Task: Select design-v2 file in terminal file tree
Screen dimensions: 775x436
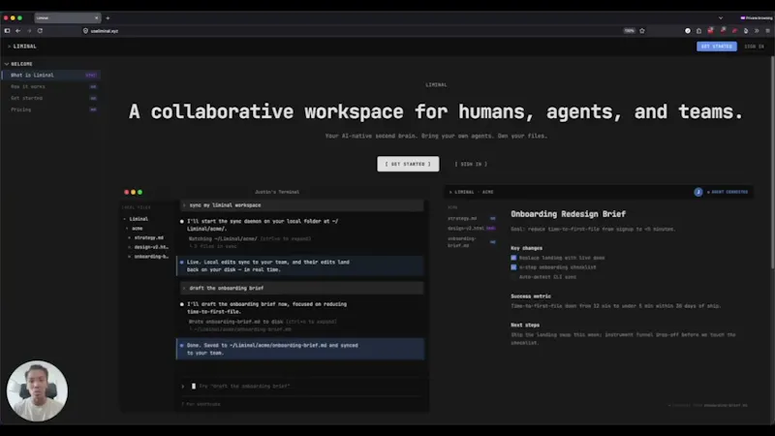Action: pos(149,247)
